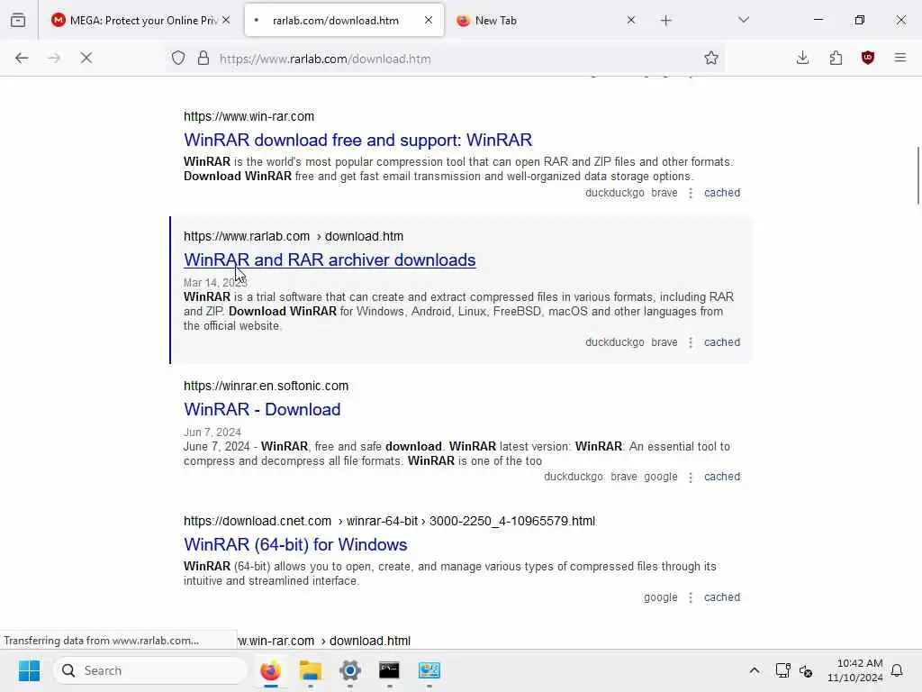The image size is (922, 692).
Task: Open the terminal app on the taskbar
Action: tap(389, 670)
